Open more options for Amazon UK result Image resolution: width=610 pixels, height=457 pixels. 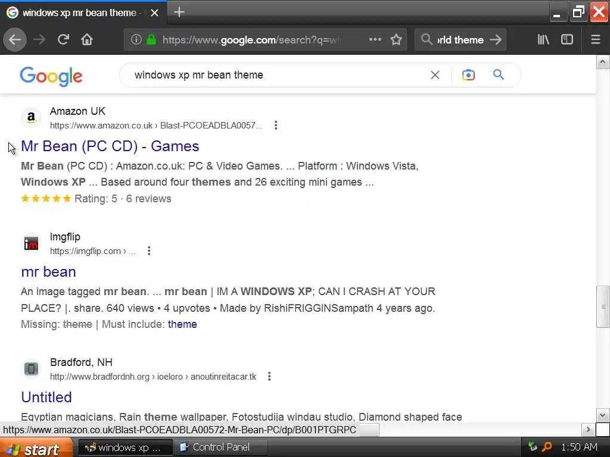[x=276, y=125]
